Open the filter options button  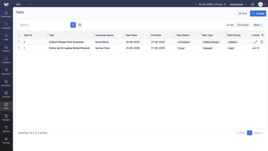coord(73,25)
